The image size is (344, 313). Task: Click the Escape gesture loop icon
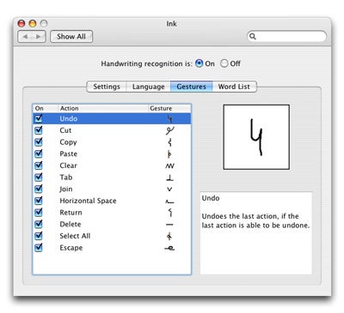pos(169,248)
